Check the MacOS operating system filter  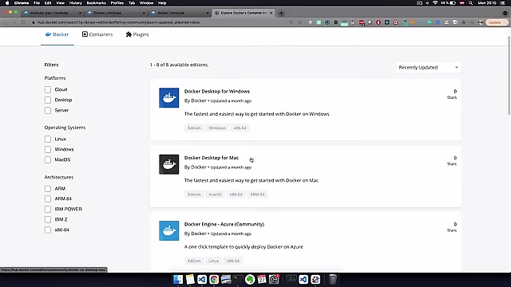coord(48,159)
